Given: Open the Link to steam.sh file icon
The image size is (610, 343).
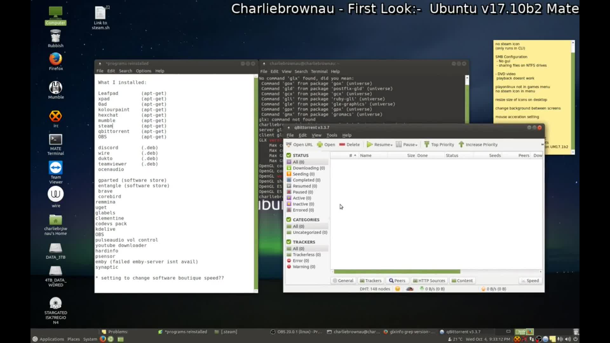Looking at the screenshot, I should 100,18.
